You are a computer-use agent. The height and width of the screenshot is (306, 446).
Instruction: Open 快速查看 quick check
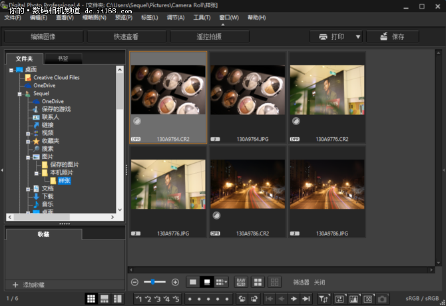point(126,37)
